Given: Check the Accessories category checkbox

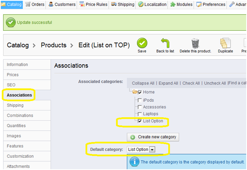Looking at the screenshot, I should click(139, 107).
